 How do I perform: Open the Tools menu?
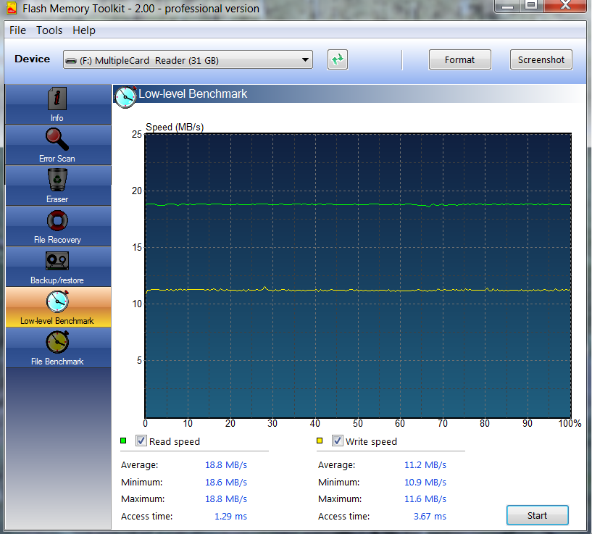[x=49, y=30]
